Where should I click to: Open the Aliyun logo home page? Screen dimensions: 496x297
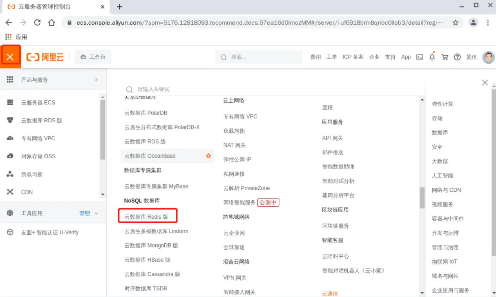tap(45, 57)
